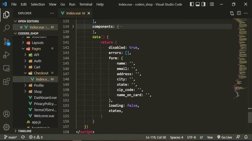This screenshot has height=141, width=252.
Task: Open notifications bell icon
Action: click(x=246, y=137)
